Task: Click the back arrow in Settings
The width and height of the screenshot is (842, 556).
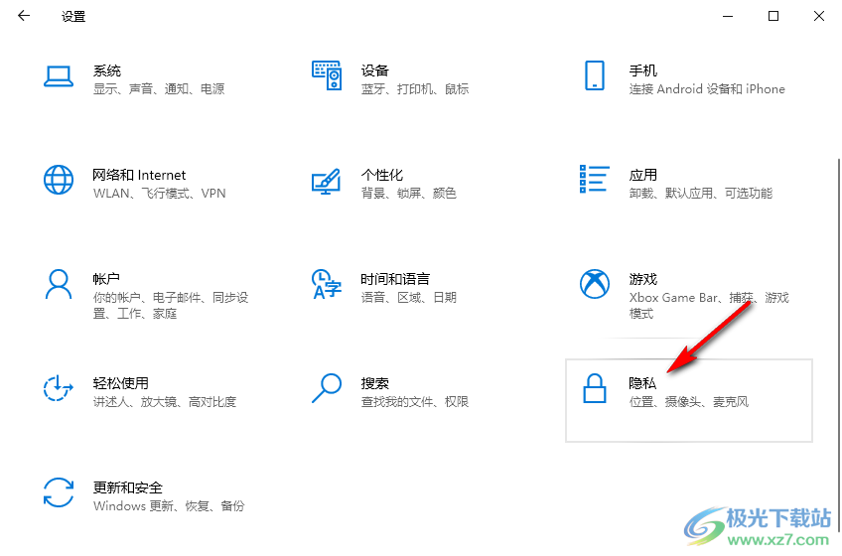Action: pyautogui.click(x=23, y=16)
